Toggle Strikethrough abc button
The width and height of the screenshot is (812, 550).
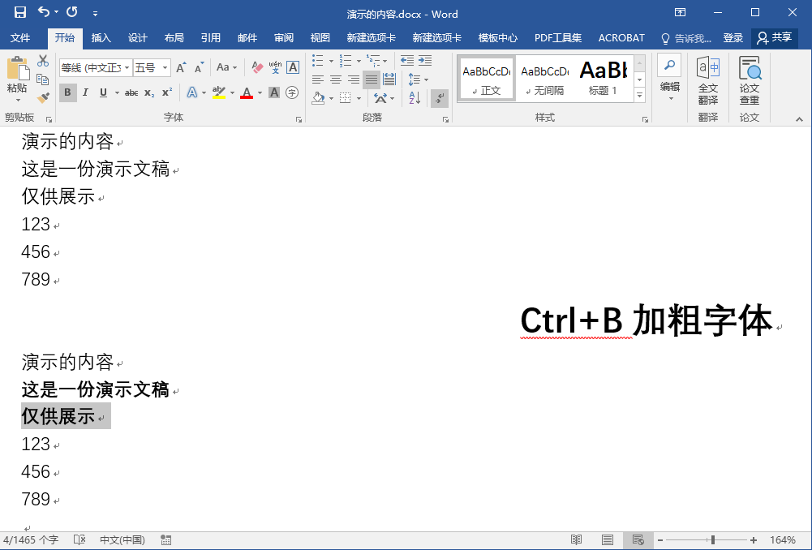click(131, 92)
